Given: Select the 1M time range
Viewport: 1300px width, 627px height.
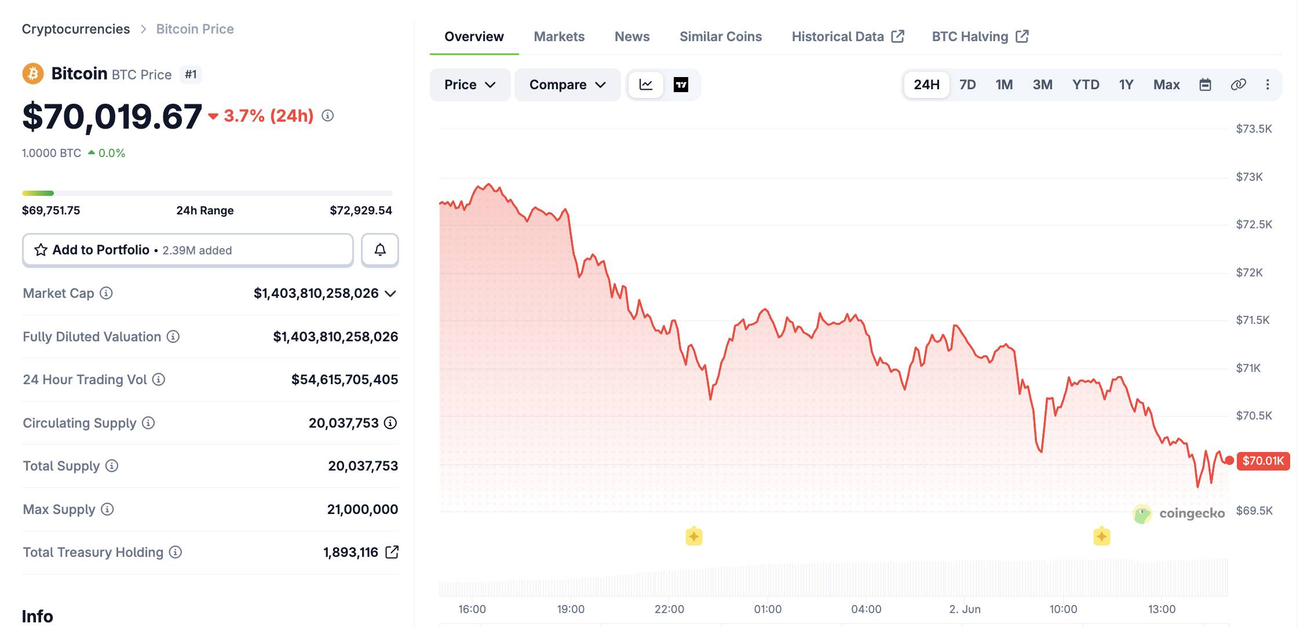Looking at the screenshot, I should (1004, 85).
